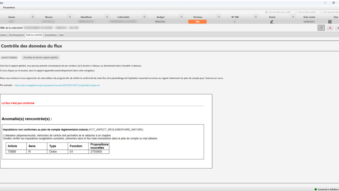339x191 pixels.
Task: Open the Visualisation tab
Action: (51, 35)
